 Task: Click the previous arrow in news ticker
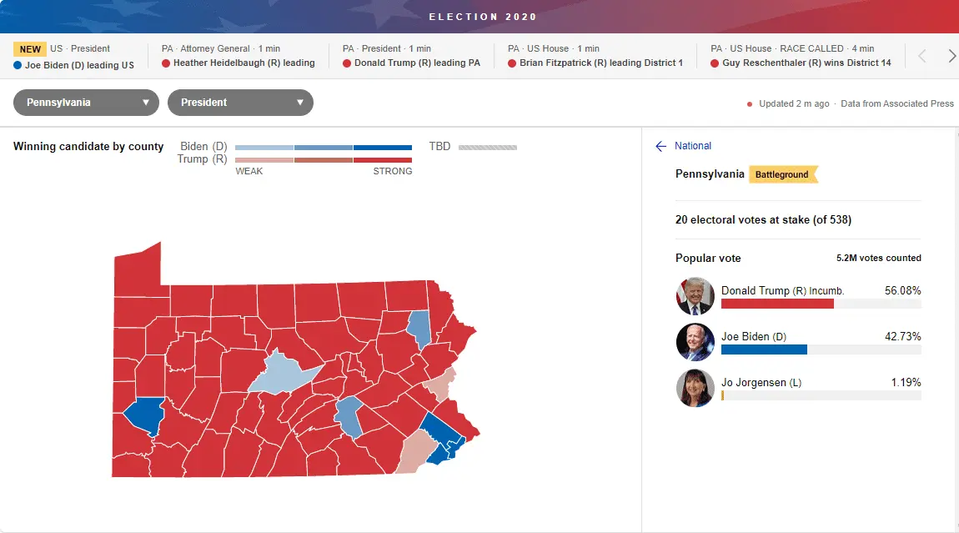pos(922,56)
